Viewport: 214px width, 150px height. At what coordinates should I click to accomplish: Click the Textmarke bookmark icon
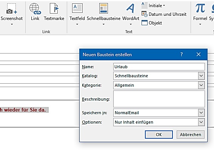pos(54,8)
